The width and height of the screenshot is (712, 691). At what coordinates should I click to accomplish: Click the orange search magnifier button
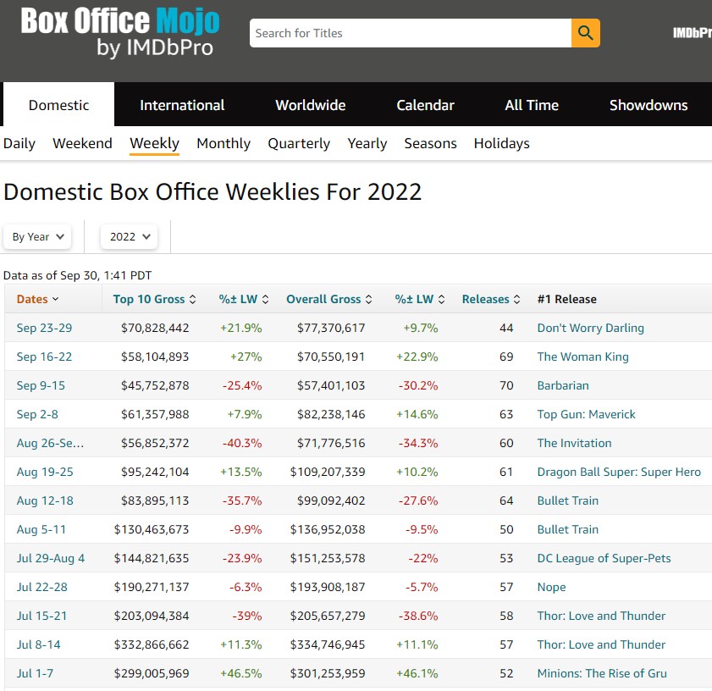[x=585, y=33]
